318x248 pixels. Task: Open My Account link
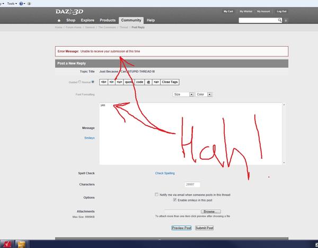point(263,11)
